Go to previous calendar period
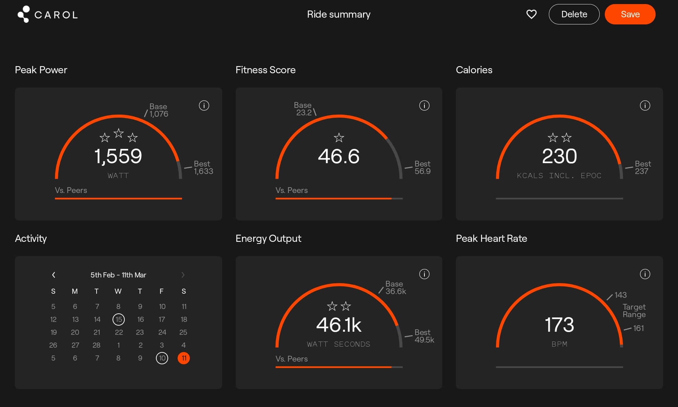This screenshot has width=678, height=407. (54, 275)
